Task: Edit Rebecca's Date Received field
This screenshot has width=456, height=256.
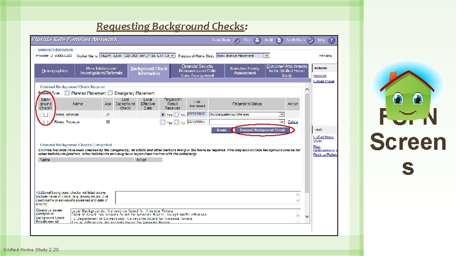Action: point(197,122)
